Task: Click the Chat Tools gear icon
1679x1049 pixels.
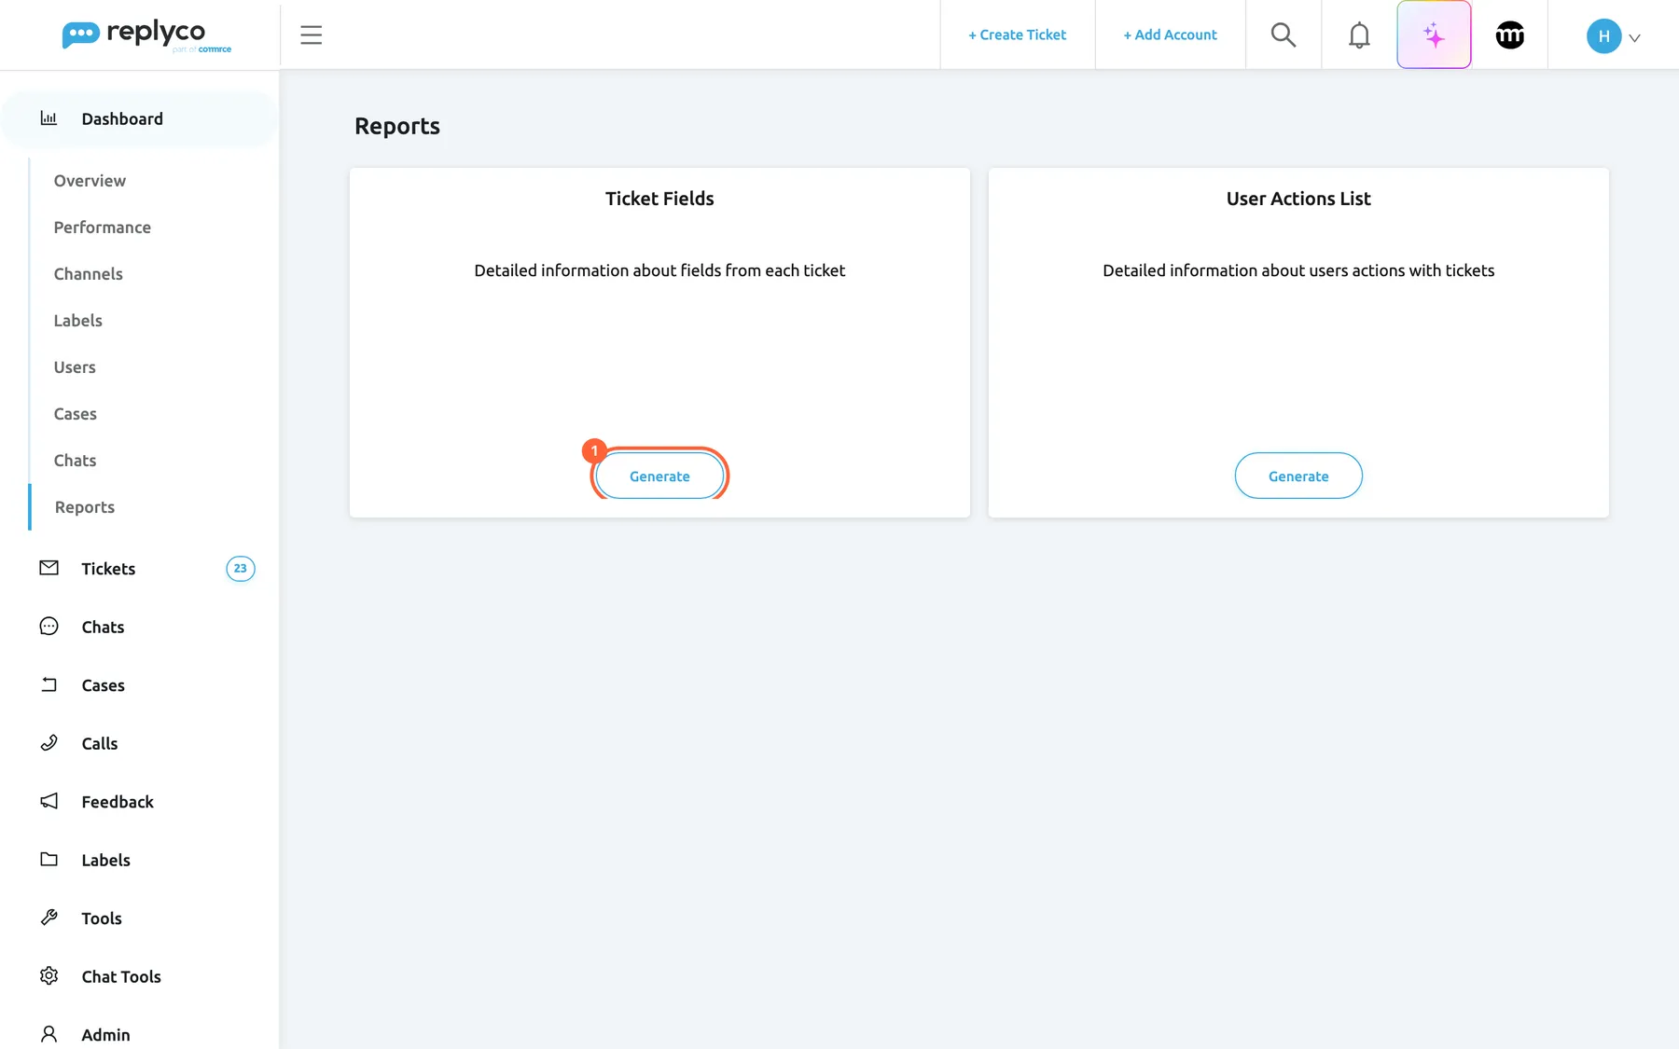Action: click(x=49, y=976)
